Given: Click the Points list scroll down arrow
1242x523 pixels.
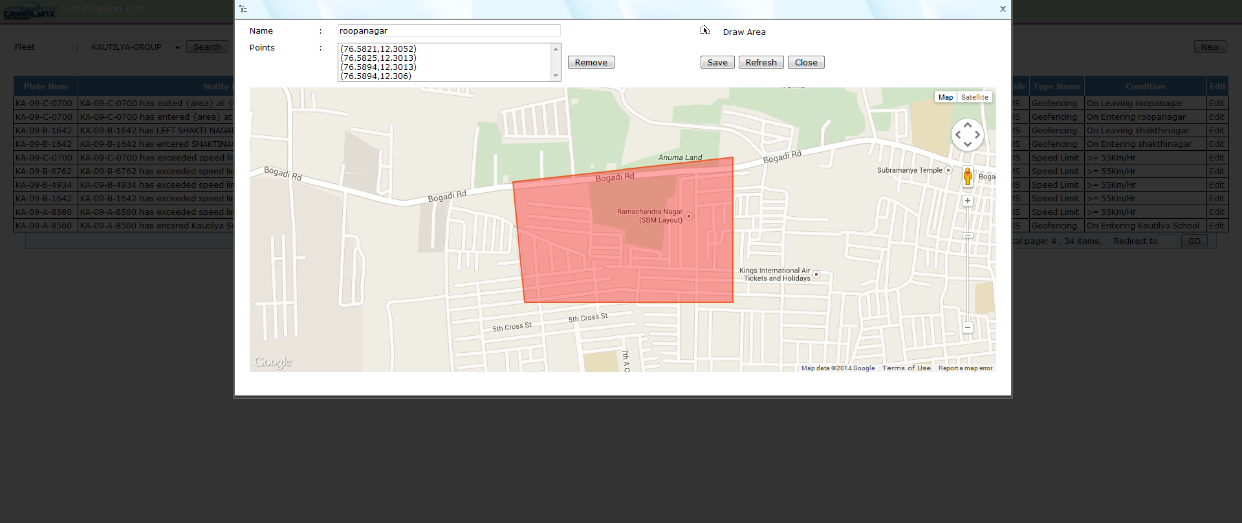Looking at the screenshot, I should click(x=556, y=76).
